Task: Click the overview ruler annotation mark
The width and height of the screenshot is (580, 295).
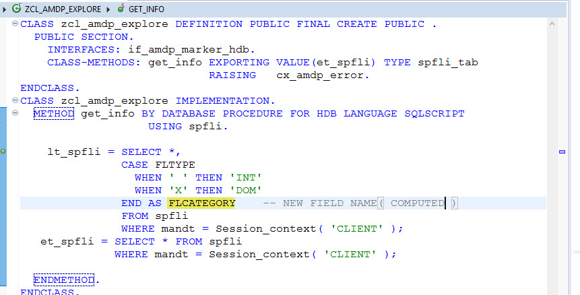Action: (562, 152)
